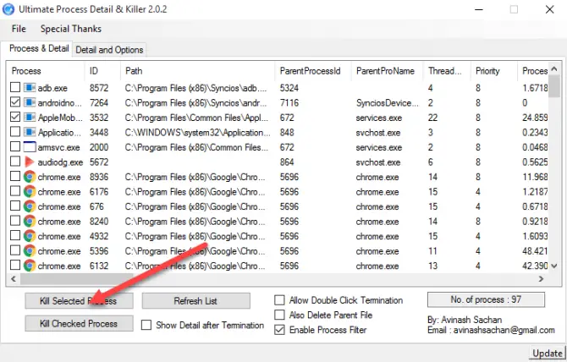Click Chrome icon for process ID 8936
The width and height of the screenshot is (567, 362).
[x=30, y=177]
